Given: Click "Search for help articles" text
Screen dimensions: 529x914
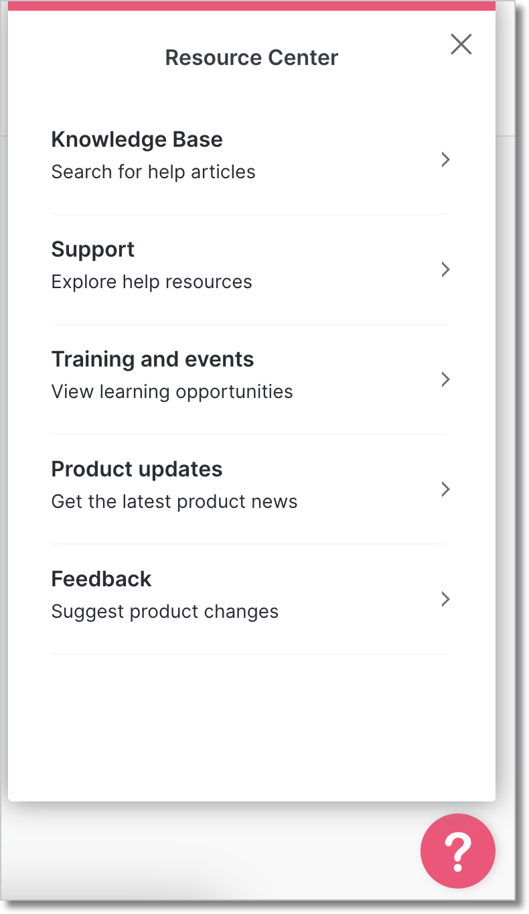Looking at the screenshot, I should tap(153, 172).
